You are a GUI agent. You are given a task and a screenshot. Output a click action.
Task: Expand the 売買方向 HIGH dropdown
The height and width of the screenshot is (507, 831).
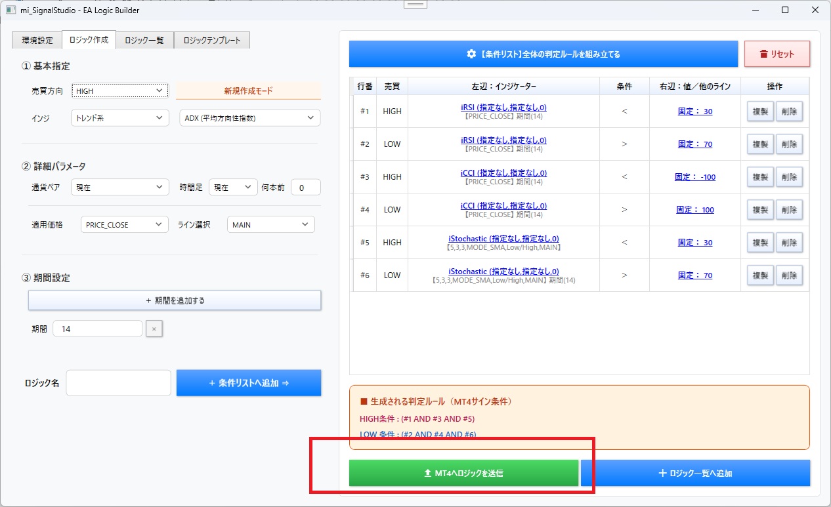[x=119, y=91]
